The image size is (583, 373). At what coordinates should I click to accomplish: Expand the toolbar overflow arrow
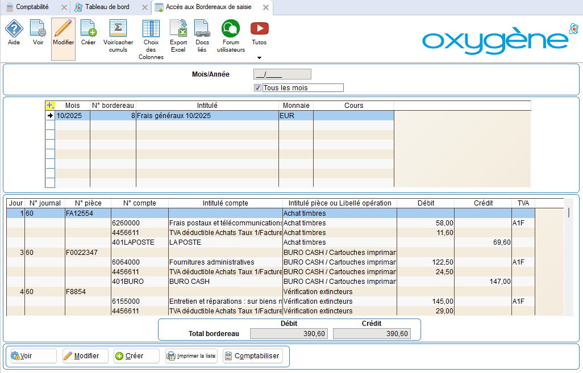point(259,57)
